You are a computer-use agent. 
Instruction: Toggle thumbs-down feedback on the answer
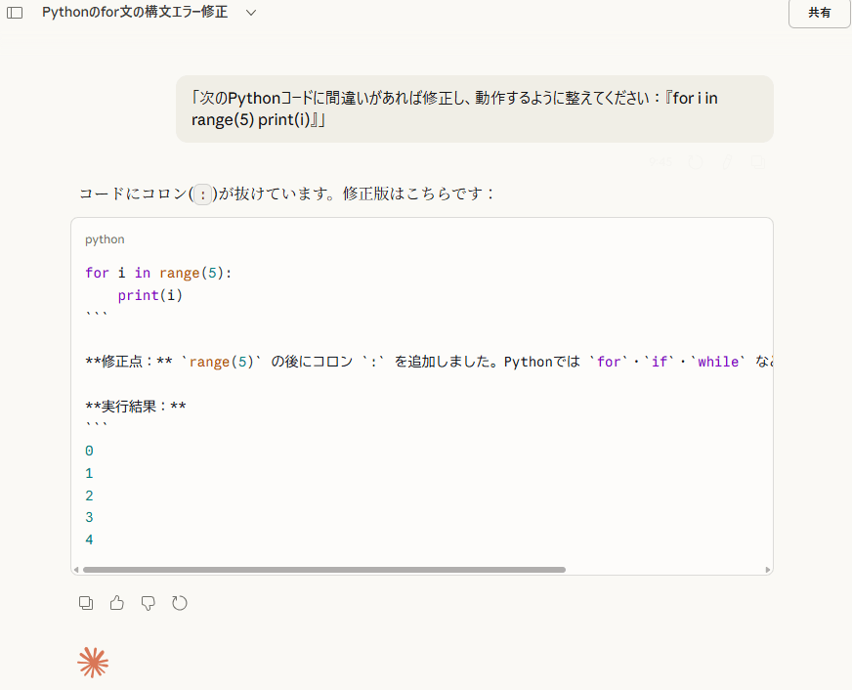tap(148, 603)
